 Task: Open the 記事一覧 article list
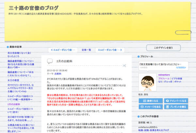pos(86,50)
